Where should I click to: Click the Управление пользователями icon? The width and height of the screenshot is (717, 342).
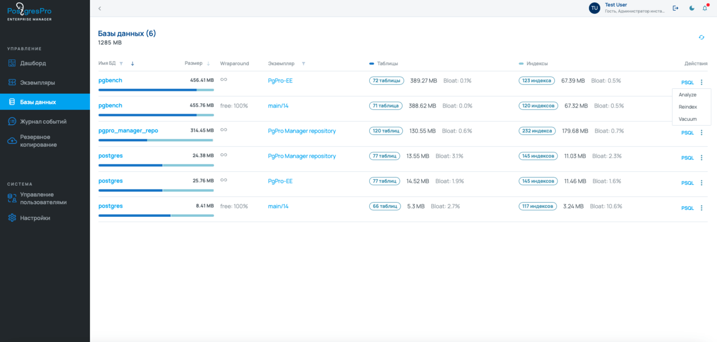[x=12, y=199]
